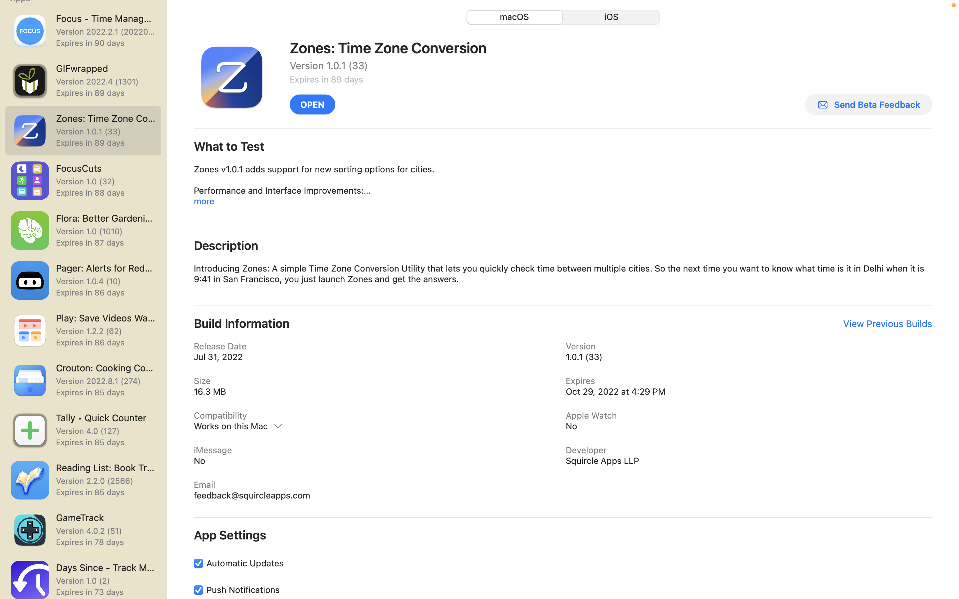959x599 pixels.
Task: Open FocusCuts app in sidebar
Action: 83,180
